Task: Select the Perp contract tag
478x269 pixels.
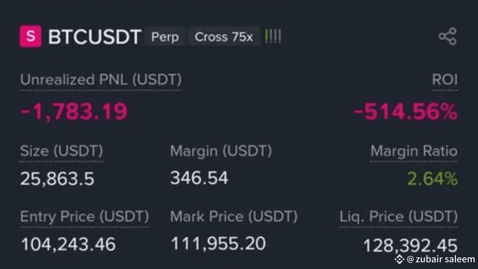Action: [x=165, y=37]
